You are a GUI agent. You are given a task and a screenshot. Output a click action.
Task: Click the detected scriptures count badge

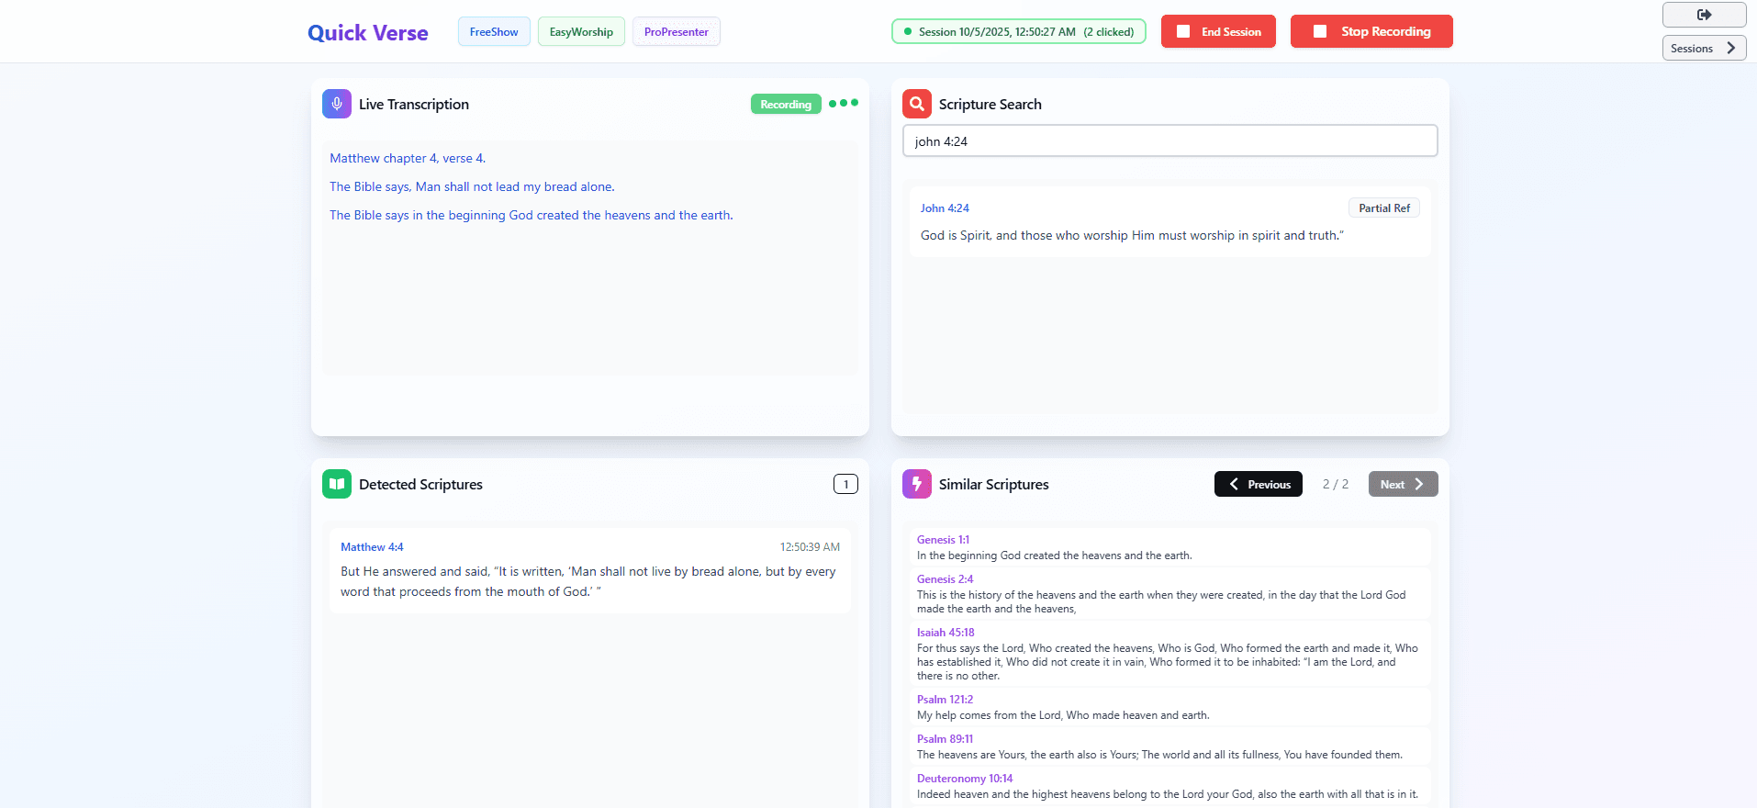click(x=845, y=484)
